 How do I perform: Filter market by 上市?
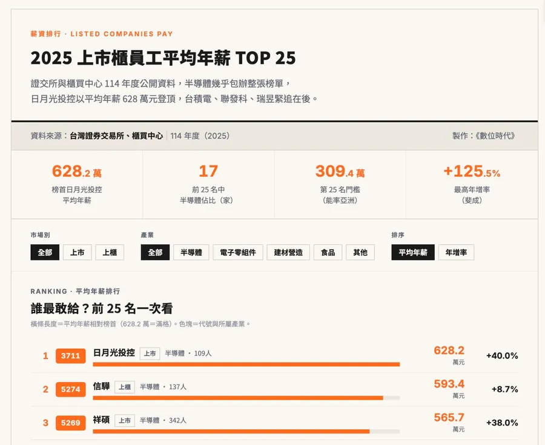(77, 252)
